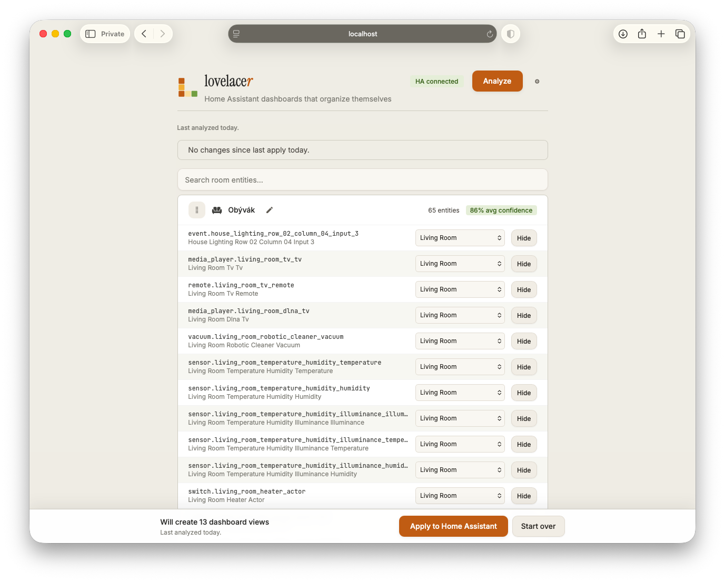Viewport: 725px width, 582px height.
Task: Focus the Search room entities field
Action: pyautogui.click(x=363, y=180)
